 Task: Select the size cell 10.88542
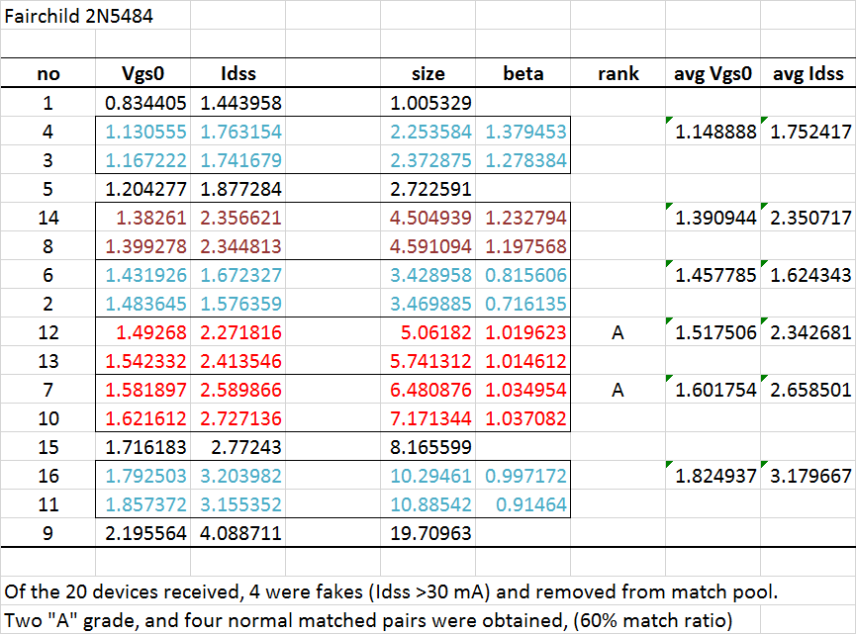point(428,504)
